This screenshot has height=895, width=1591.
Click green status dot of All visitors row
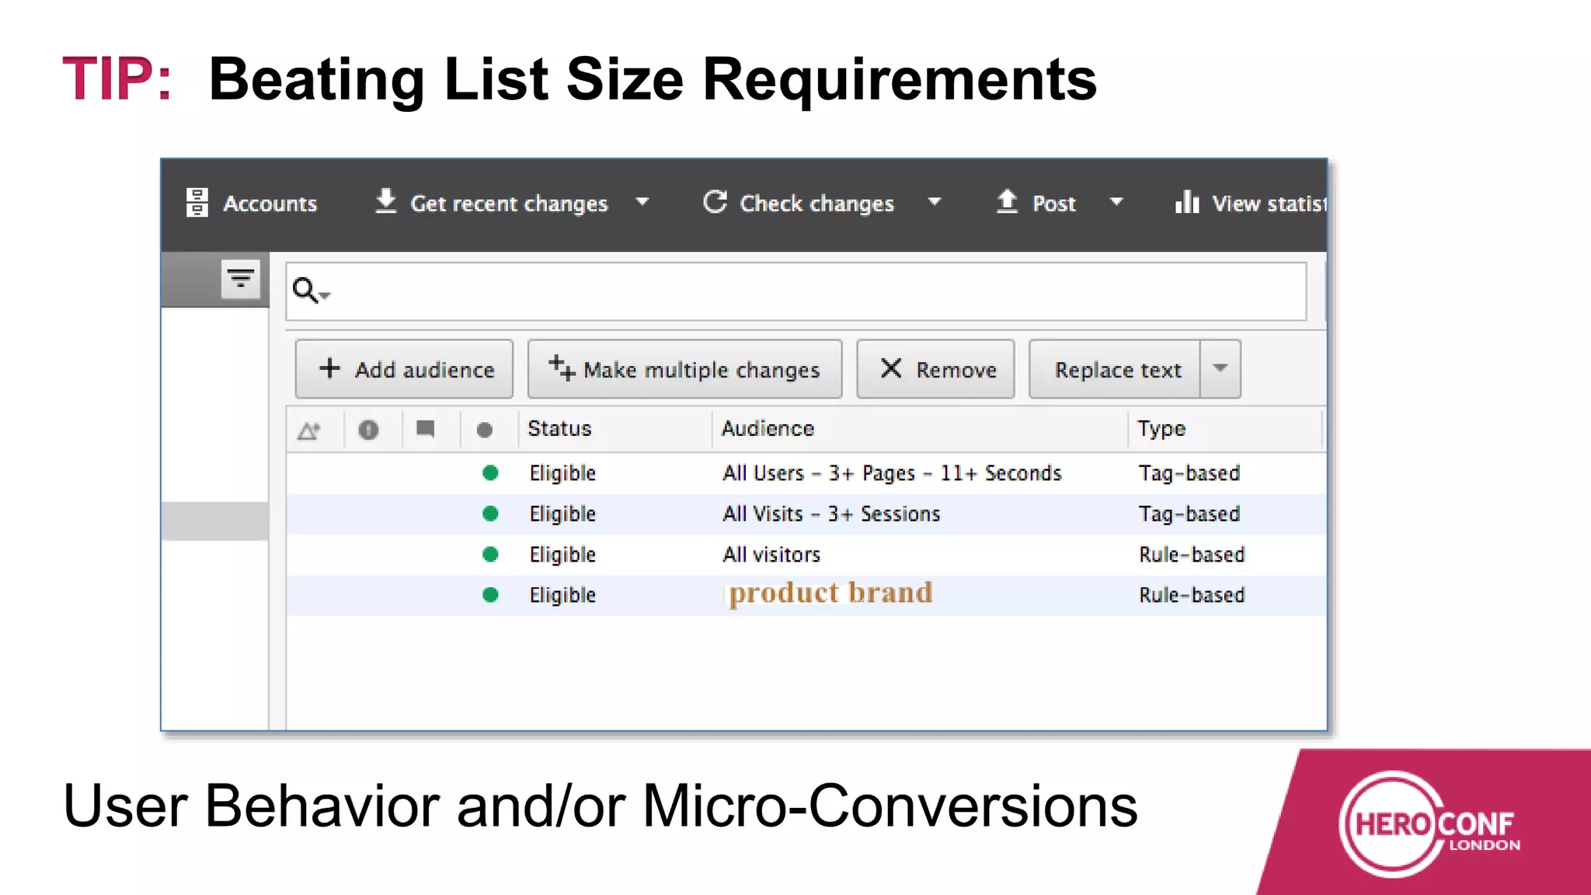click(x=490, y=554)
